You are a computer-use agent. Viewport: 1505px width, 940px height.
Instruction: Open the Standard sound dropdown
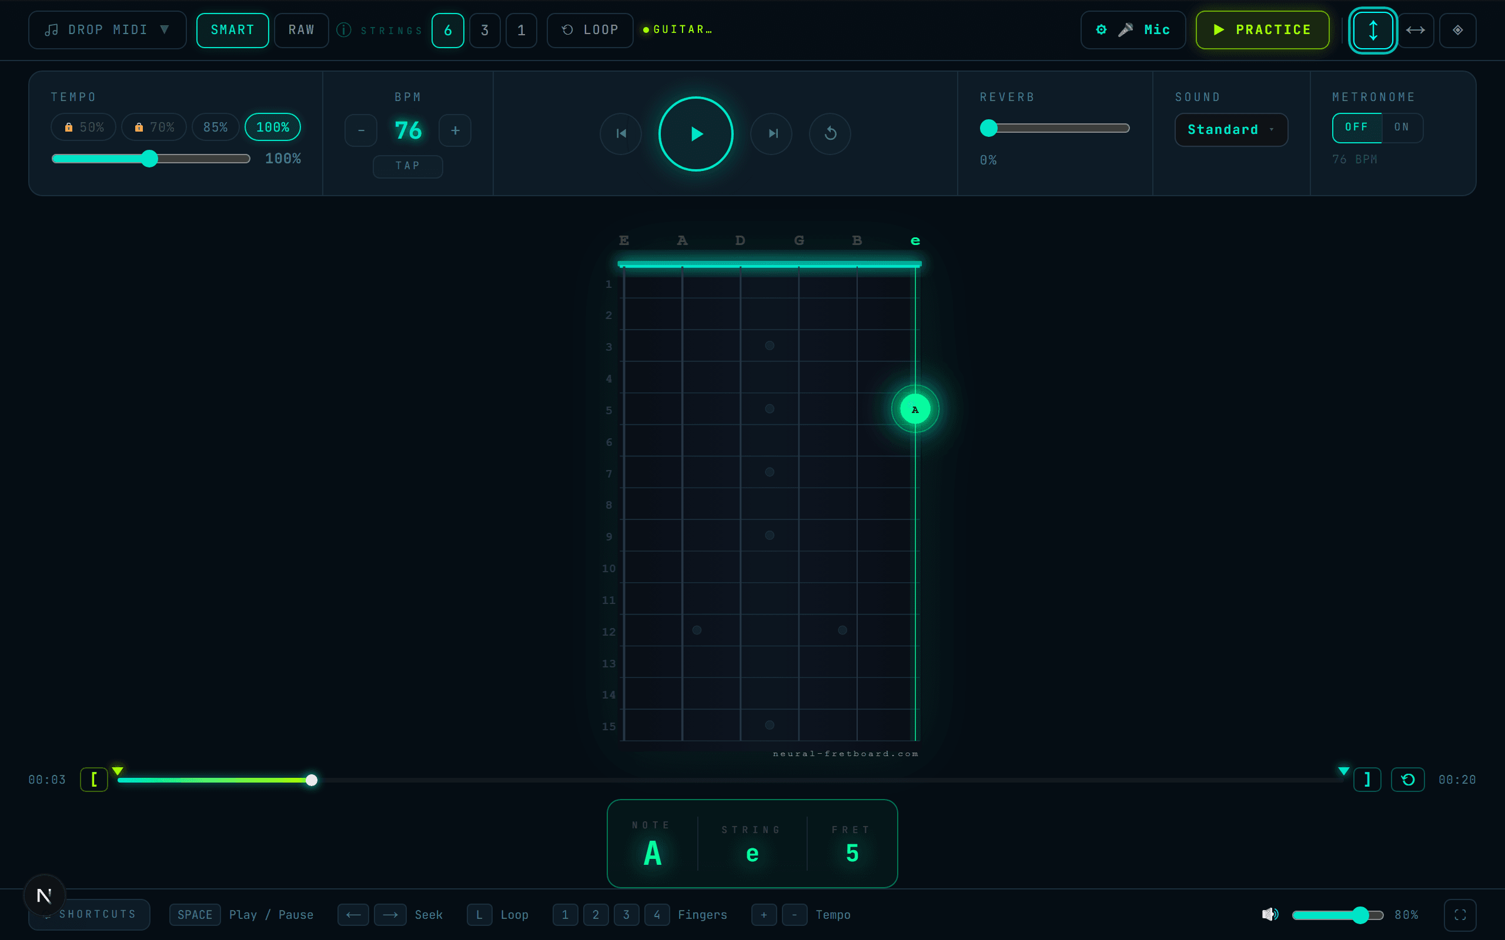coord(1230,130)
